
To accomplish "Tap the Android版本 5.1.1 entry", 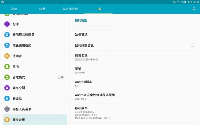I will click(x=135, y=84).
